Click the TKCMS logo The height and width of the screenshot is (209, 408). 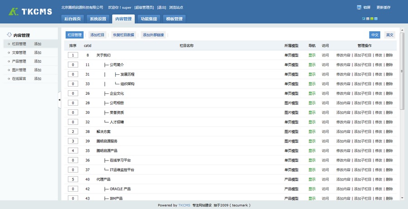30,11
